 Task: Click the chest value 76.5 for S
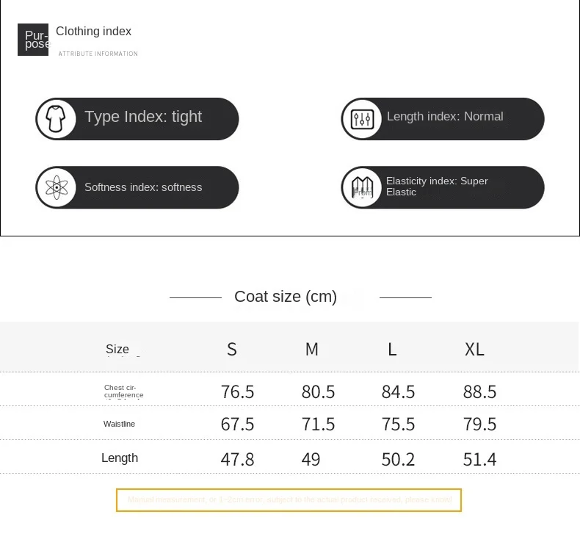coord(237,391)
